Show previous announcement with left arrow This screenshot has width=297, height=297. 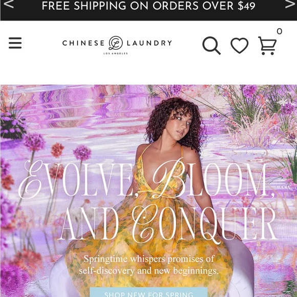pos(9,4)
